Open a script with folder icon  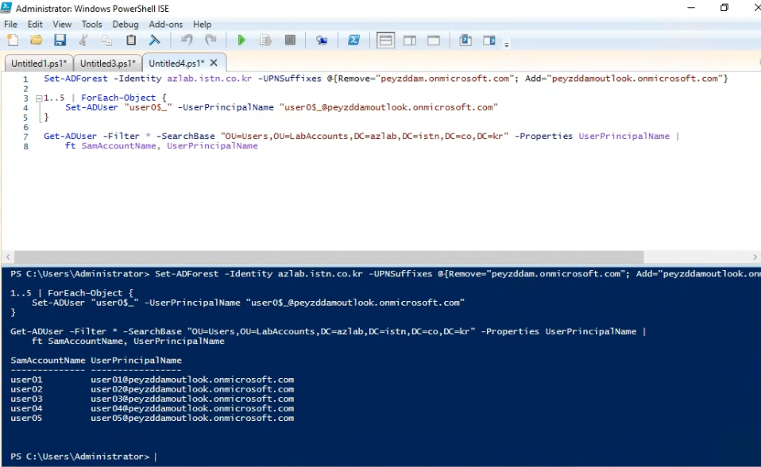point(37,41)
